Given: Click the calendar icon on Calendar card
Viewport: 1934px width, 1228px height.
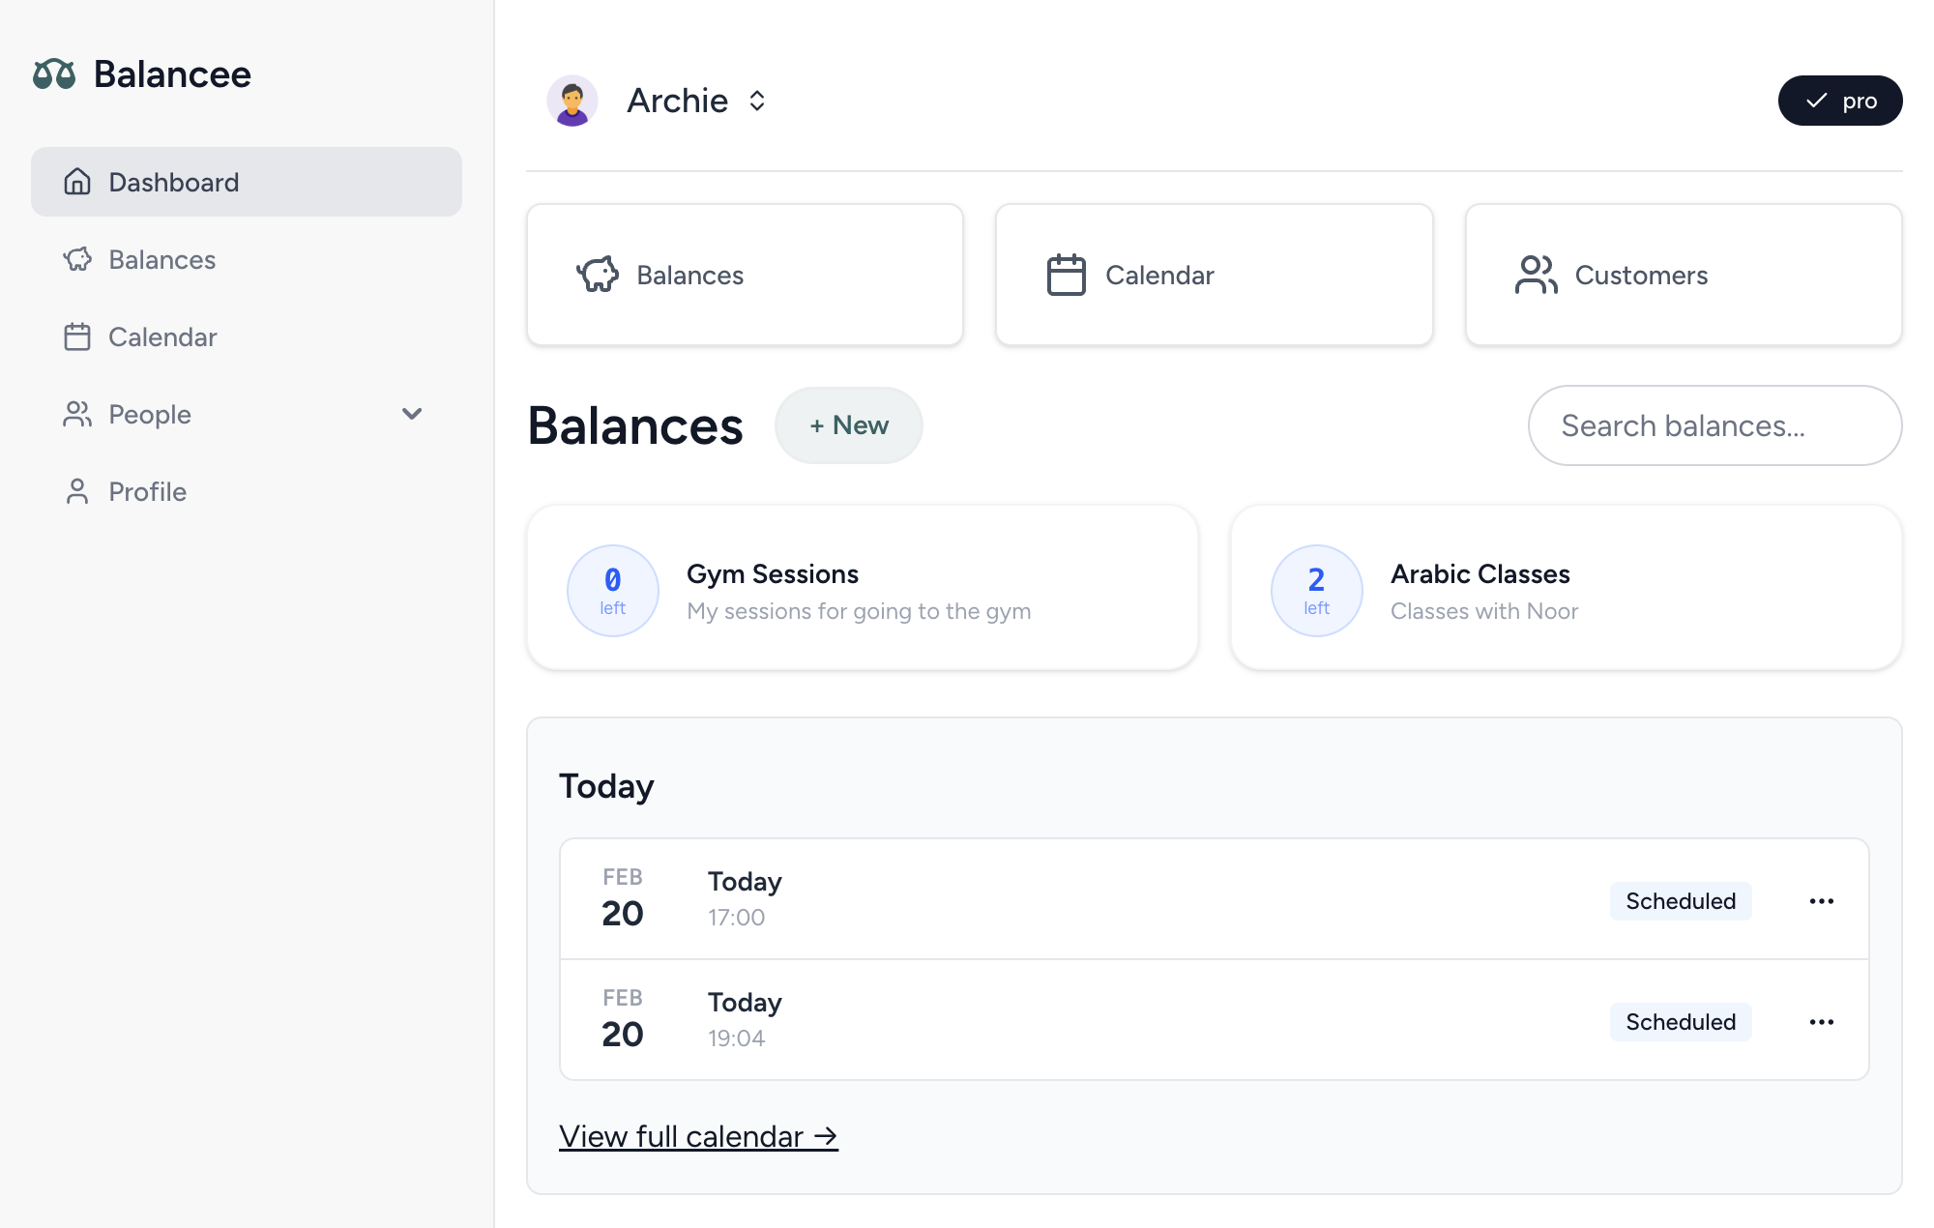Looking at the screenshot, I should pos(1065,275).
